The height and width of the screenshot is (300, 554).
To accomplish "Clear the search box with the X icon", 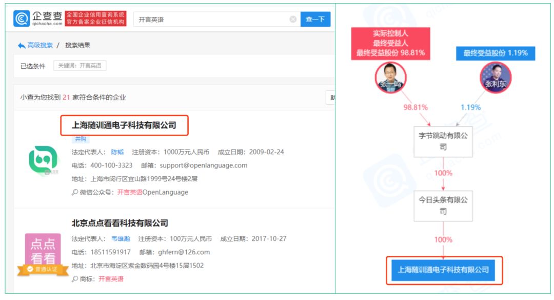I will (293, 20).
